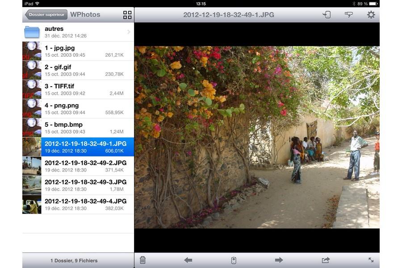Tap thumbnail of 5 - bmp.bmp
The width and height of the screenshot is (402, 268).
click(32, 128)
